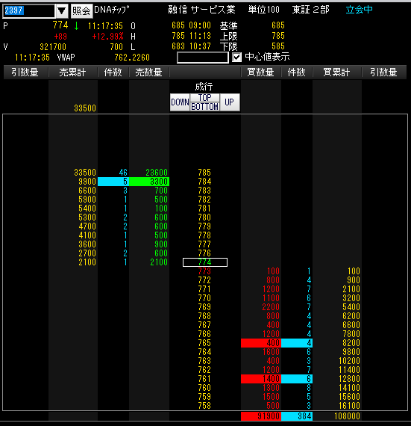411x426 pixels.
Task: Select price 785 in the ladder
Action: [x=204, y=173]
